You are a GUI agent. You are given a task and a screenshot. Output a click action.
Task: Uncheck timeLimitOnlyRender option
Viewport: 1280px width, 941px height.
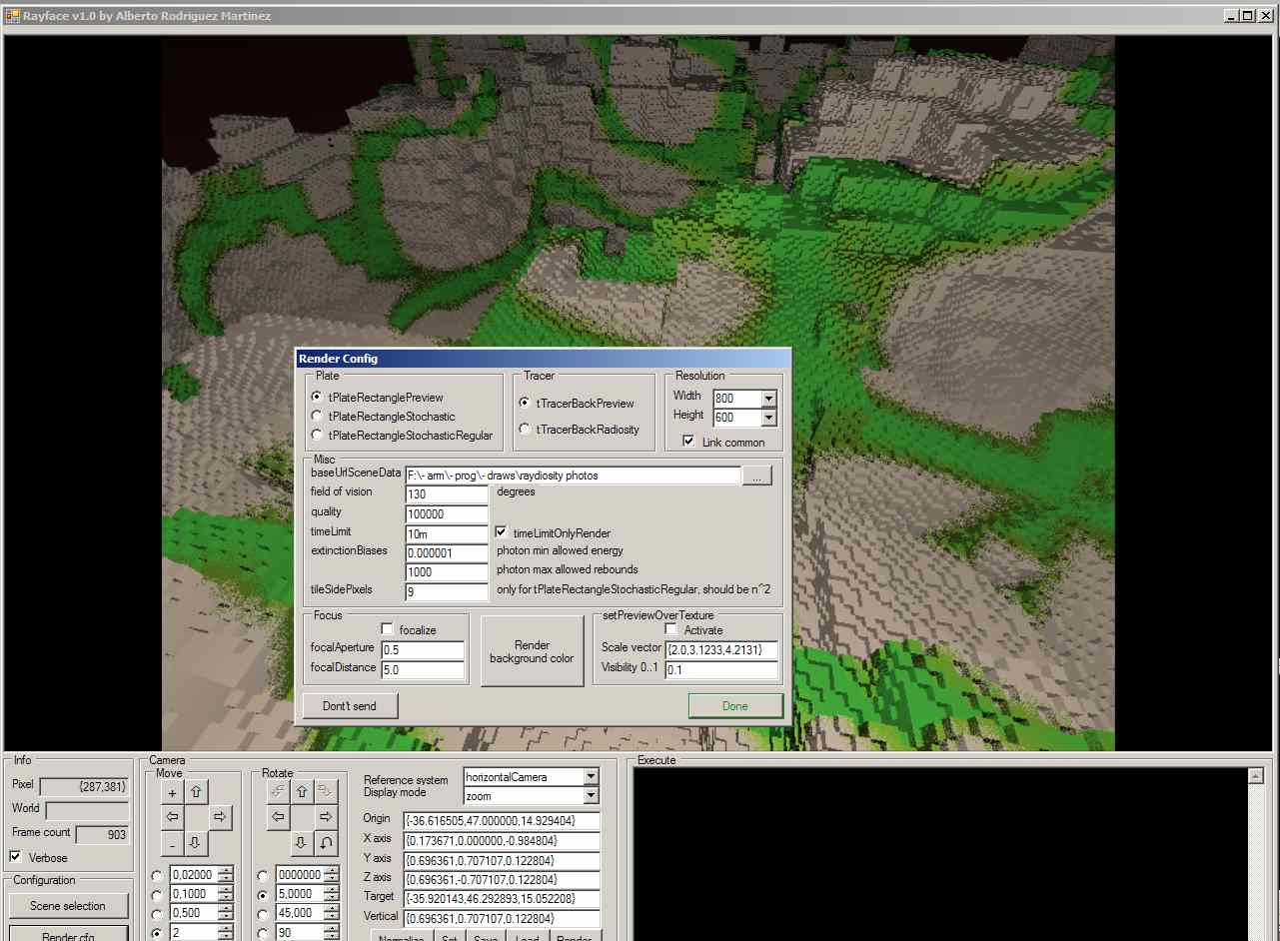pos(502,533)
